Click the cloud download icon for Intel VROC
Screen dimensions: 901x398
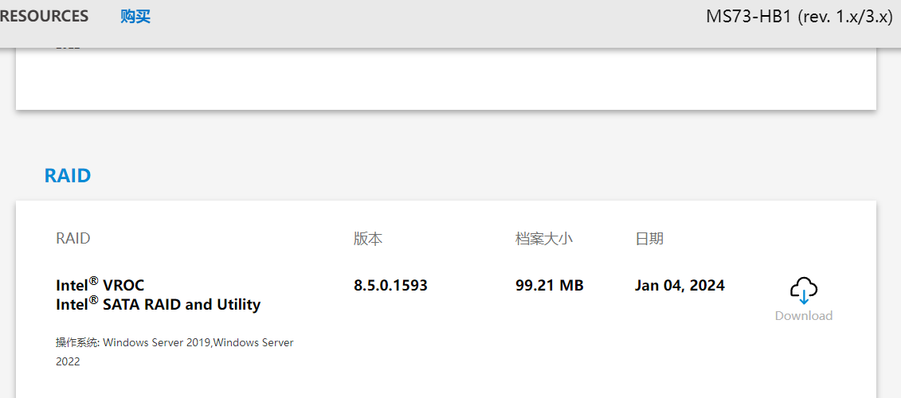(803, 291)
